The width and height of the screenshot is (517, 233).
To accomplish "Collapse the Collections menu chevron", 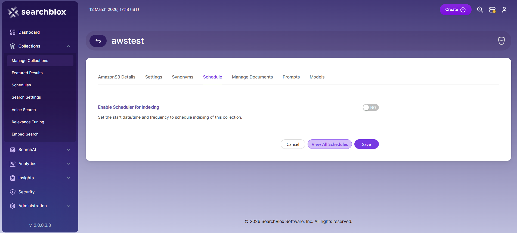I will pyautogui.click(x=69, y=46).
